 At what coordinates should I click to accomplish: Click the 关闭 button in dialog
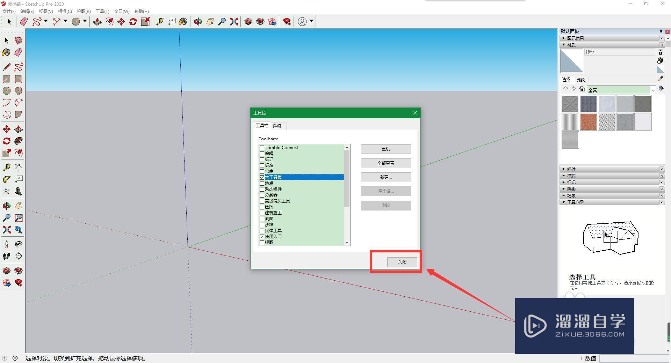click(402, 262)
